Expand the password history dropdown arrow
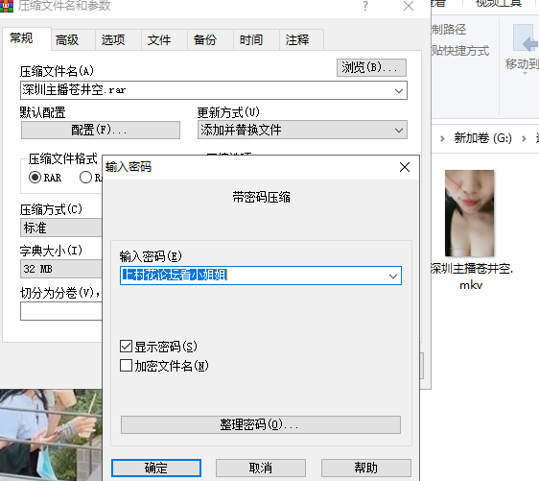The image size is (539, 481). [x=393, y=276]
